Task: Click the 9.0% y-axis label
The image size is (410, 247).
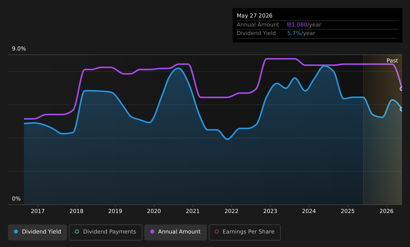Action: point(19,49)
